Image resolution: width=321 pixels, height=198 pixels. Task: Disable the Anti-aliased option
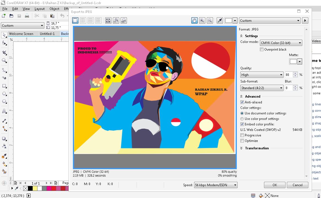[x=242, y=102]
